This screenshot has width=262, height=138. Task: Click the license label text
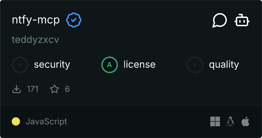point(139,65)
